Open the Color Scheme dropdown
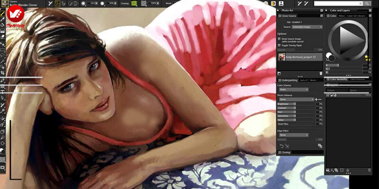 click(x=294, y=89)
